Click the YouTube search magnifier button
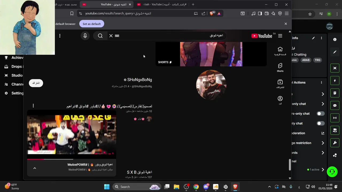342x192 pixels. 100,36
